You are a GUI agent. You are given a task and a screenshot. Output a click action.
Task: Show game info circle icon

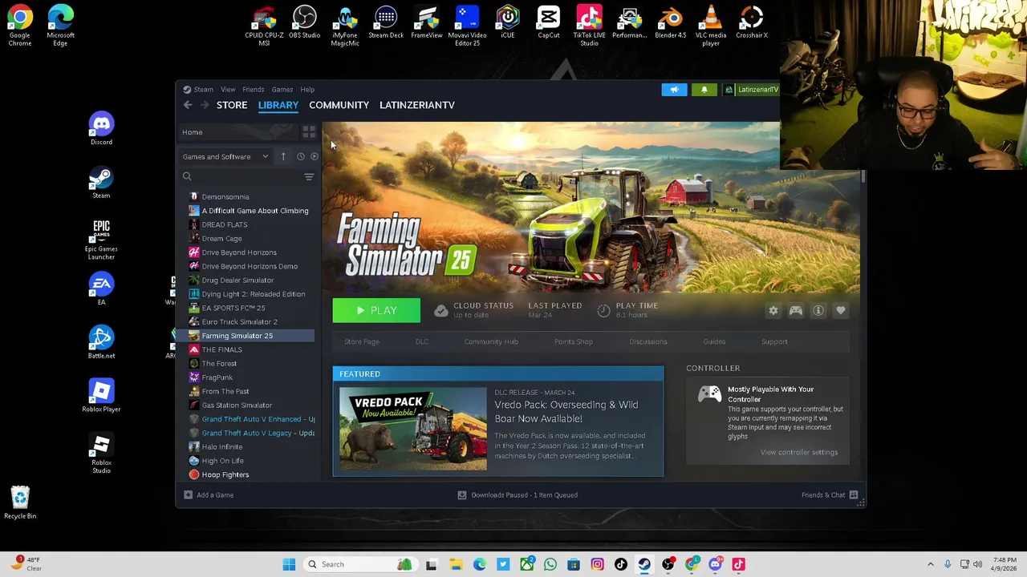tap(818, 311)
